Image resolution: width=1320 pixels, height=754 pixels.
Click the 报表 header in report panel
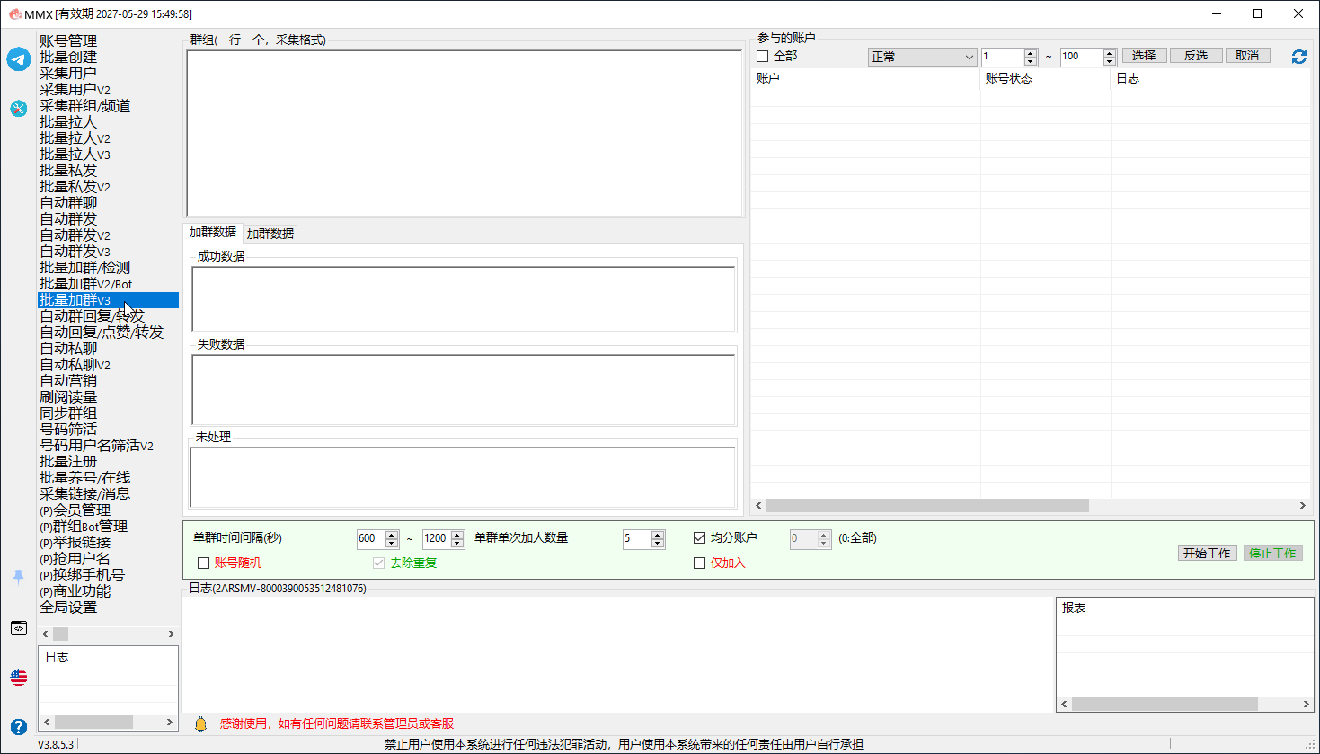(1074, 608)
